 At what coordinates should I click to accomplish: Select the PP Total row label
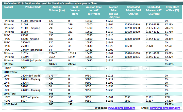(x=9, y=65)
